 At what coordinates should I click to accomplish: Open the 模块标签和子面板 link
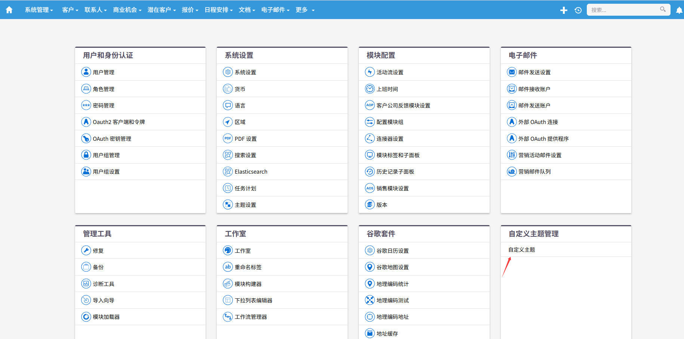pyautogui.click(x=398, y=155)
